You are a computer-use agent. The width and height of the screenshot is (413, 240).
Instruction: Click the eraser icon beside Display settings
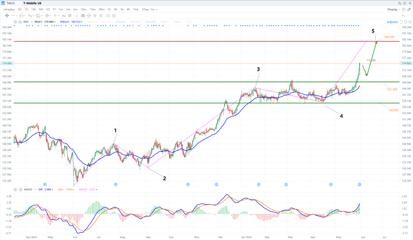pos(409,9)
